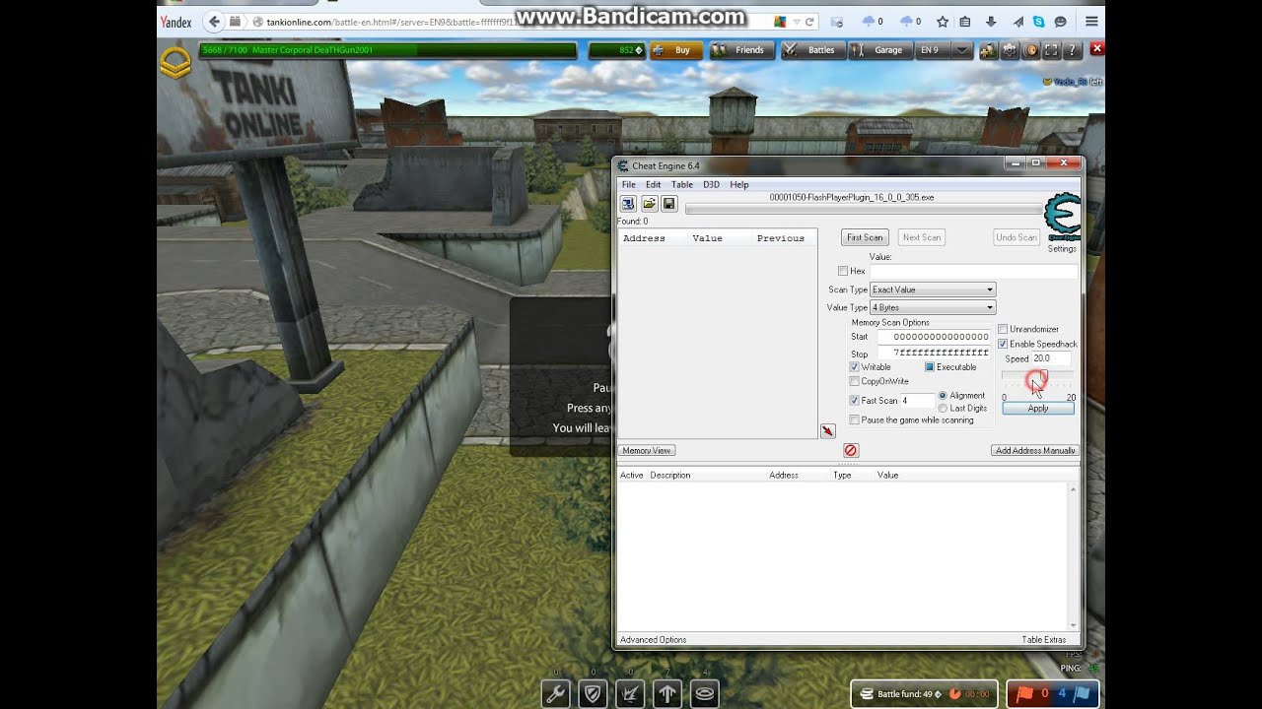The height and width of the screenshot is (709, 1262).
Task: Click Table Extras in Cheat Engine
Action: tap(1044, 640)
